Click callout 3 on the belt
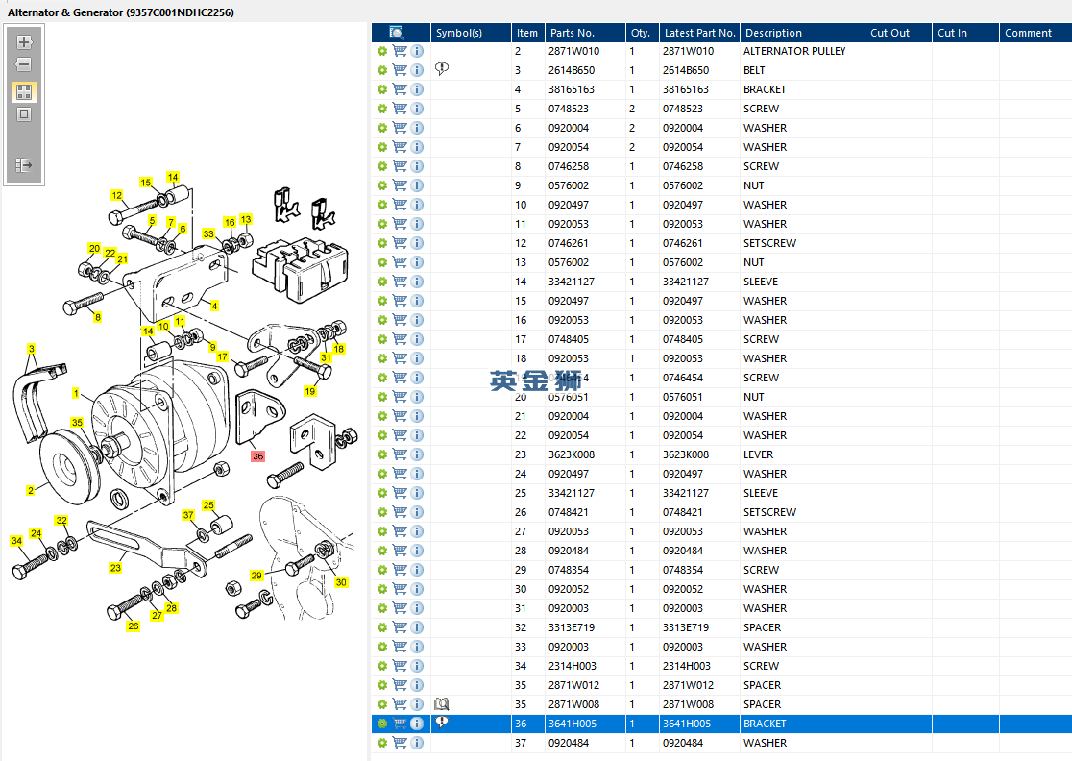This screenshot has height=761, width=1072. click(31, 349)
